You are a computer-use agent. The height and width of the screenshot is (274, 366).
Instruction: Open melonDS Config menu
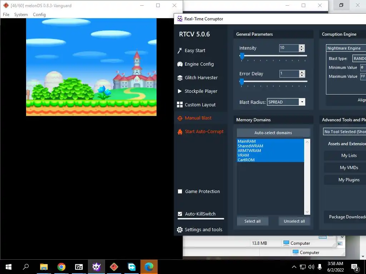click(39, 14)
